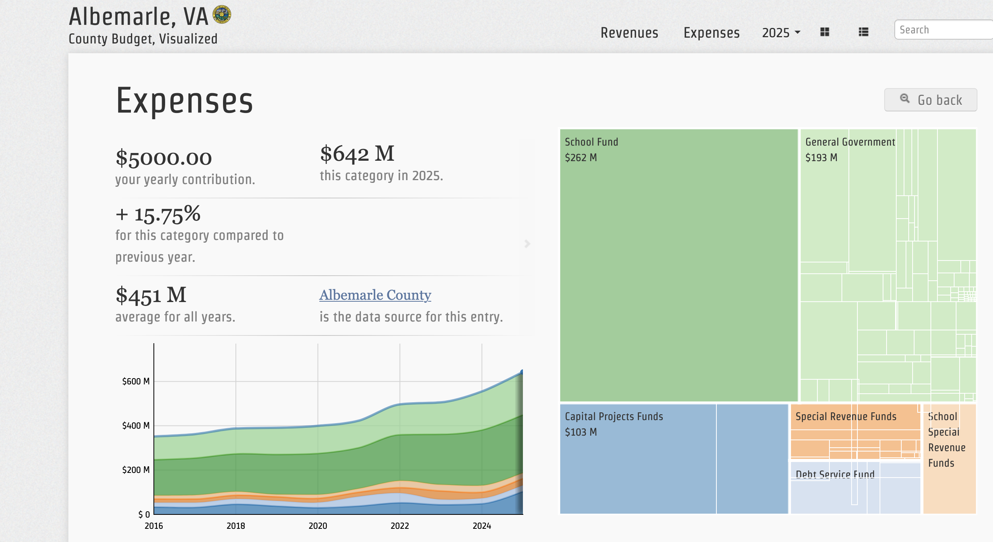
Task: Switch to treemap grid view icon
Action: (x=824, y=32)
